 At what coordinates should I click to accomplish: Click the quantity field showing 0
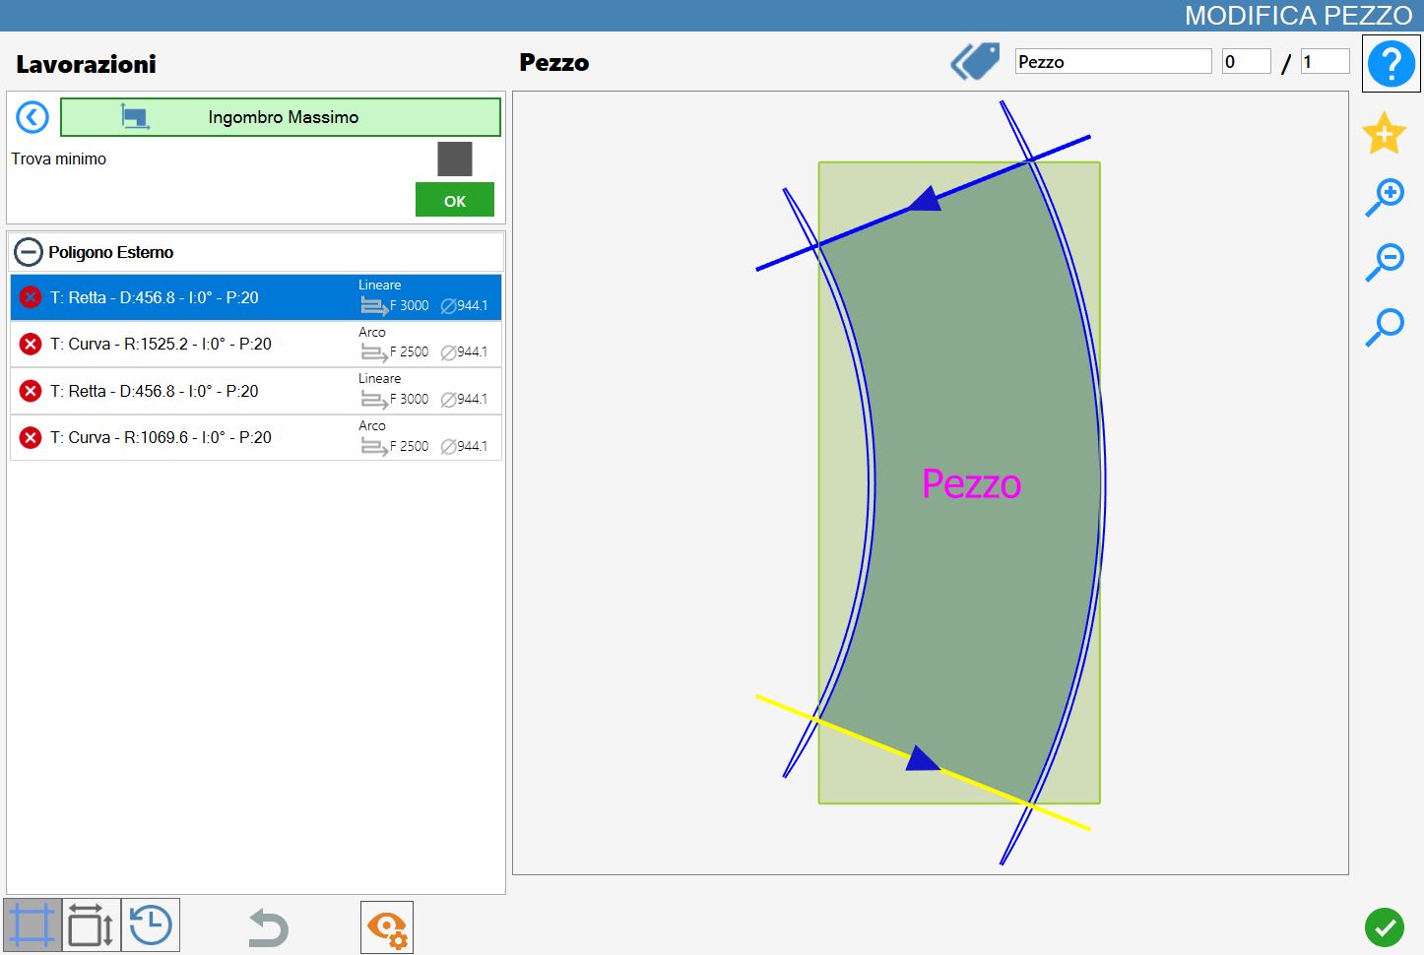[x=1247, y=61]
